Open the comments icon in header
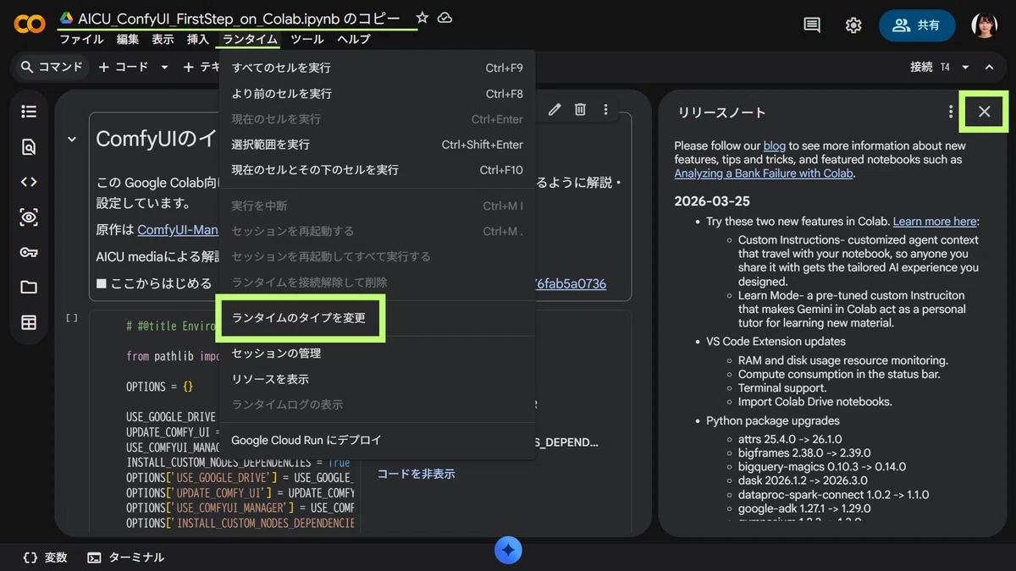1016x571 pixels. (x=812, y=25)
